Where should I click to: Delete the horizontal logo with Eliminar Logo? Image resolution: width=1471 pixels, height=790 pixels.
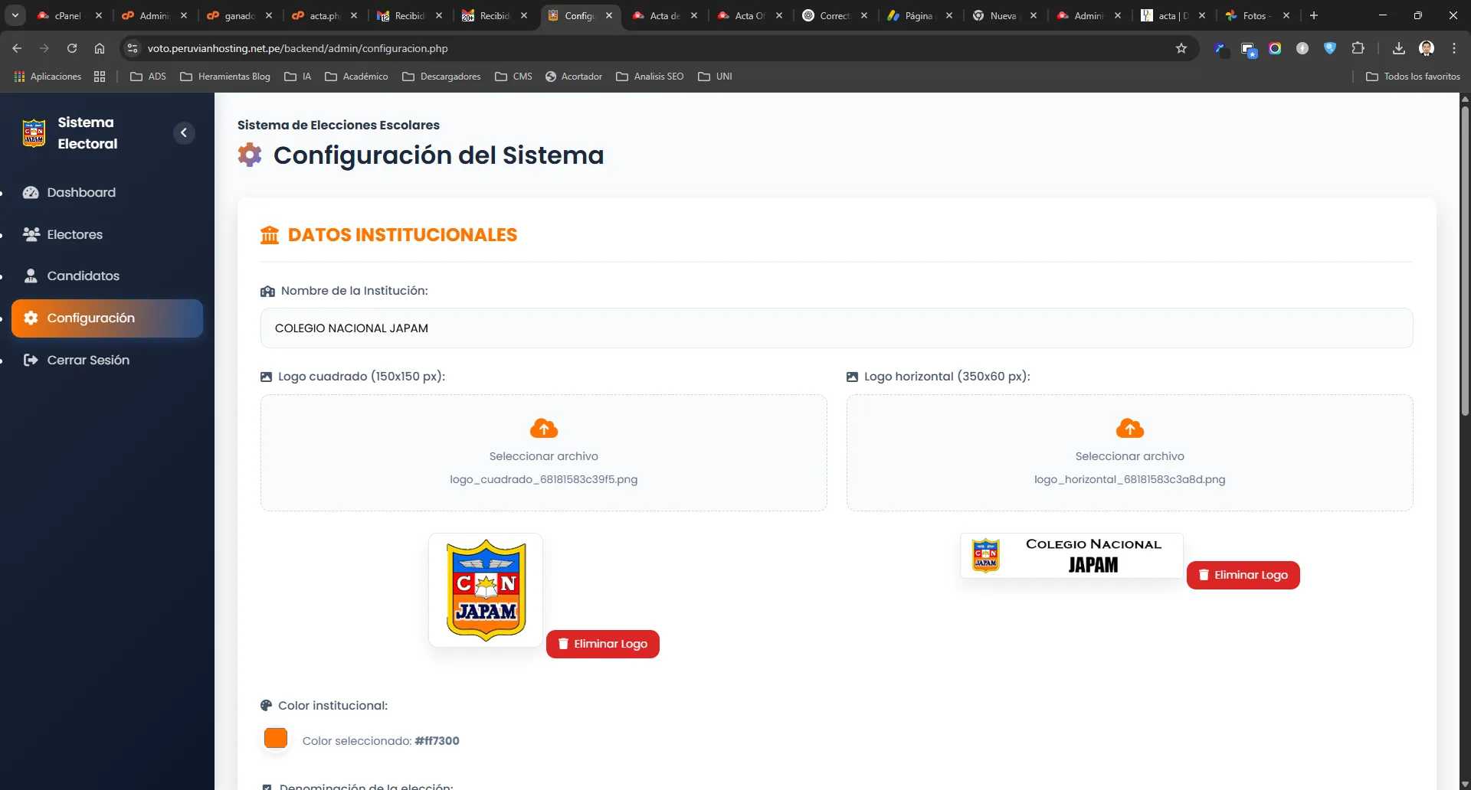coord(1243,575)
